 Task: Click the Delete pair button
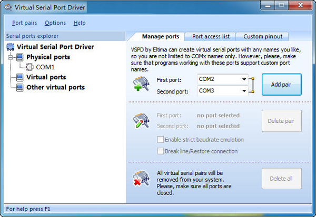pyautogui.click(x=282, y=121)
